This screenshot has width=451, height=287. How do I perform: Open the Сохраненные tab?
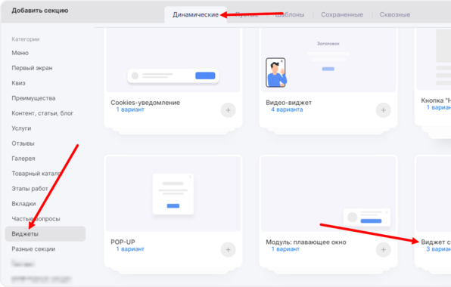[342, 14]
